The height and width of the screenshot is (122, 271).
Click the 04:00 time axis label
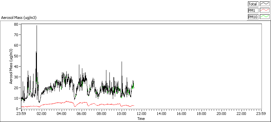[62, 114]
